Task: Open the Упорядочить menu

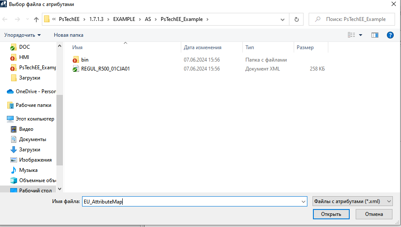Action: pyautogui.click(x=23, y=35)
